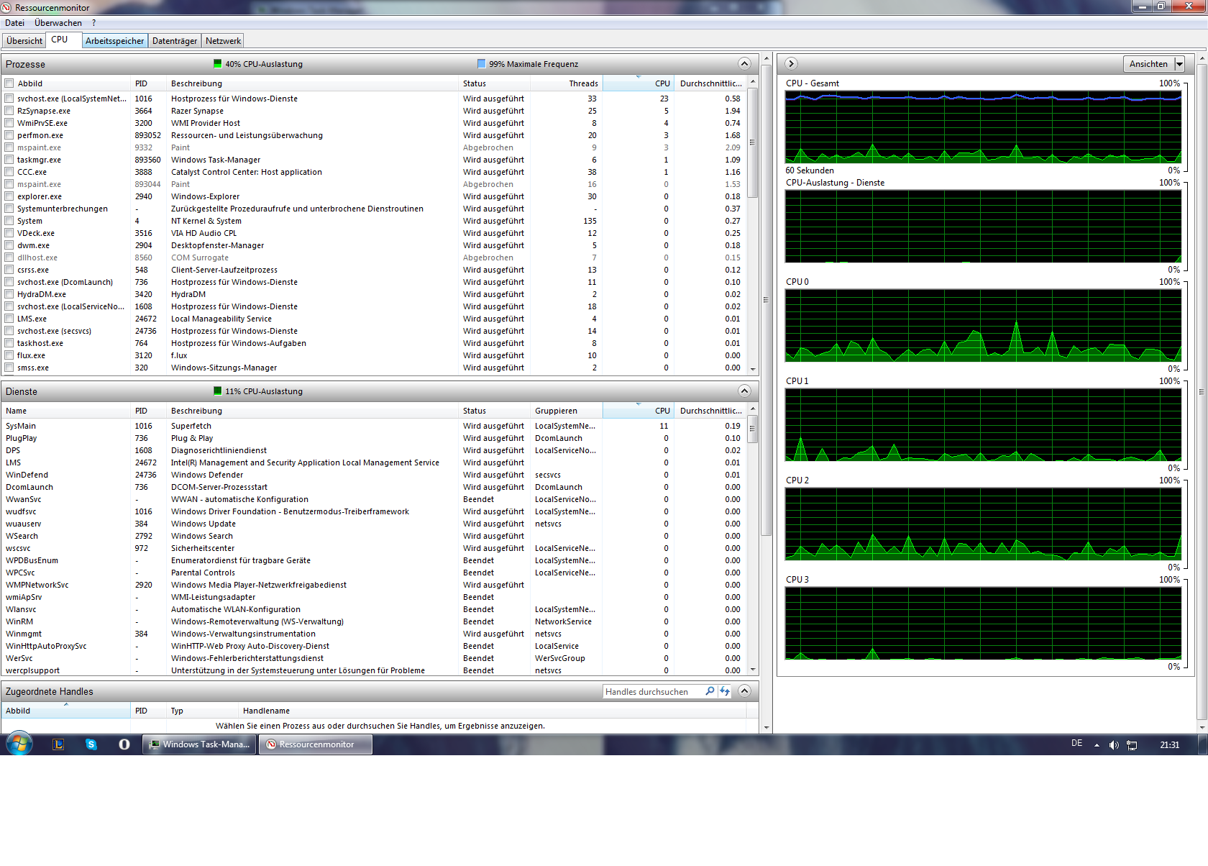Sort Dienste by Gruppieren column
This screenshot has width=1208, height=866.
coord(567,411)
